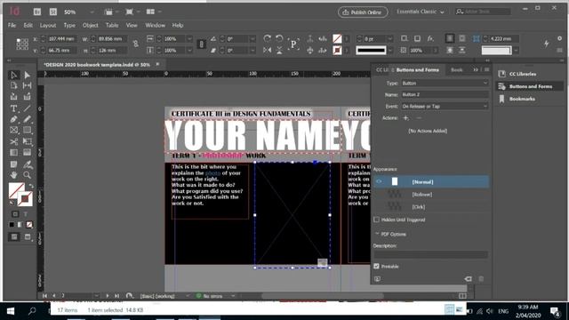This screenshot has height=320, width=569.
Task: Select top-left reference point in locator
Action: point(18,39)
